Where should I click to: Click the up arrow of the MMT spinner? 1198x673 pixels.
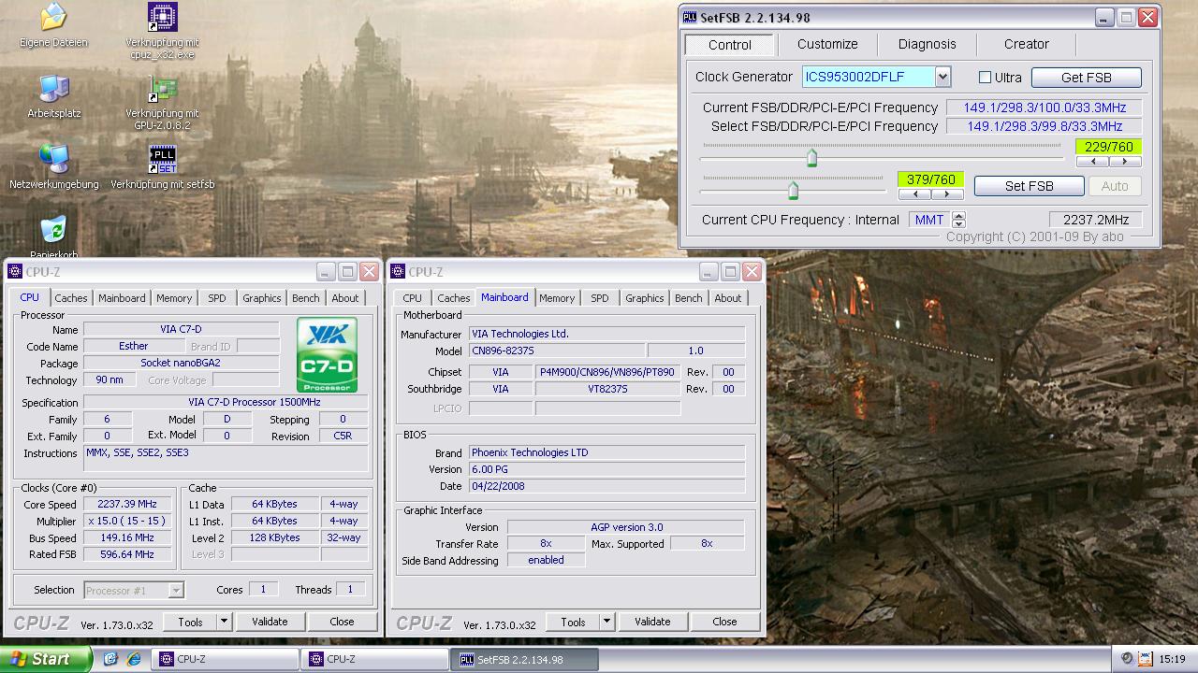pos(958,216)
